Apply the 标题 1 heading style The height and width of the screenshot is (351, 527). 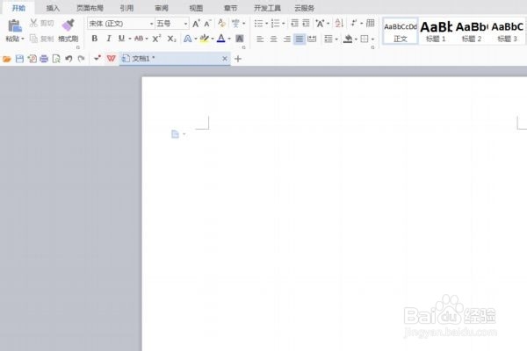click(x=436, y=32)
